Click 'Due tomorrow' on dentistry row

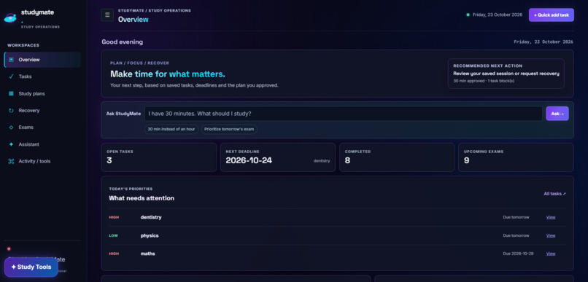coord(516,217)
